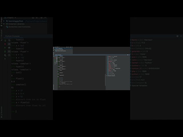Open the Favorites side tab in dimmed backdrop

(1, 112)
